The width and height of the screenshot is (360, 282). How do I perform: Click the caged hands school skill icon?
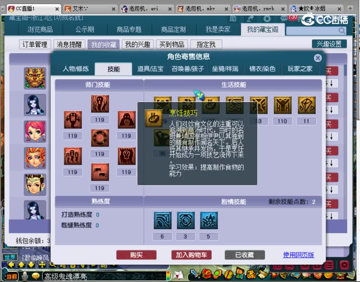(73, 120)
